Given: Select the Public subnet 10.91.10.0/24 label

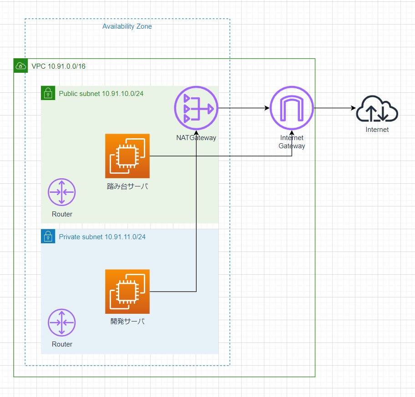Looking at the screenshot, I should click(x=101, y=94).
